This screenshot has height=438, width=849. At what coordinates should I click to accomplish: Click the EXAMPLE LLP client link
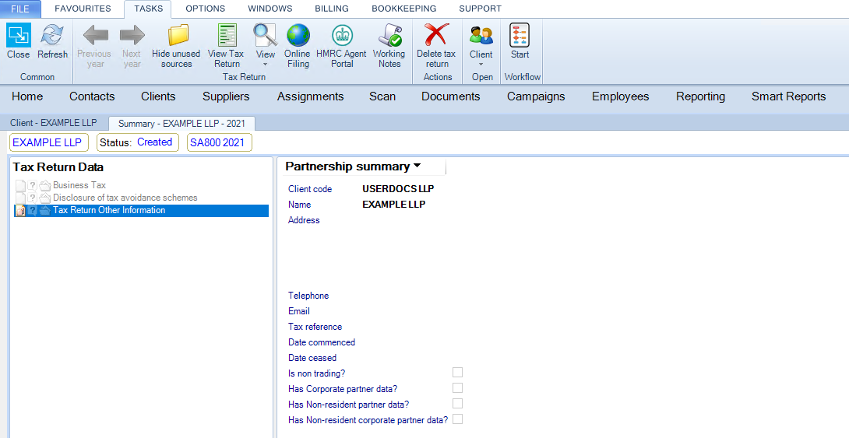pyautogui.click(x=47, y=142)
